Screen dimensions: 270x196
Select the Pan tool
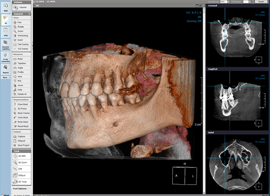tap(21, 22)
